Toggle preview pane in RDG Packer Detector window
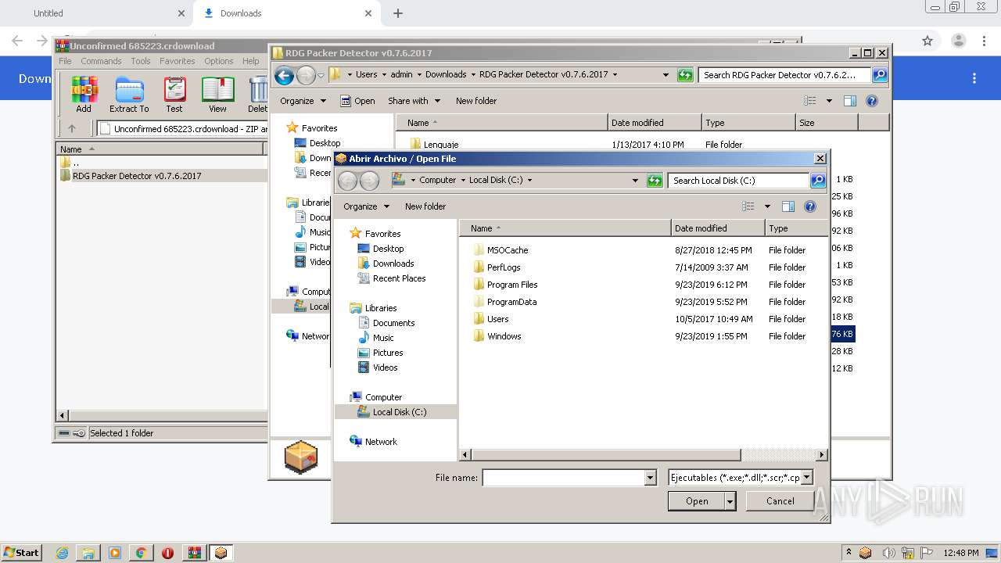1001x563 pixels. (x=850, y=101)
